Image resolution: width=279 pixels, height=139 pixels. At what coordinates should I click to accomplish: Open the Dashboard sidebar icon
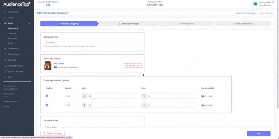pyautogui.click(x=5, y=12)
